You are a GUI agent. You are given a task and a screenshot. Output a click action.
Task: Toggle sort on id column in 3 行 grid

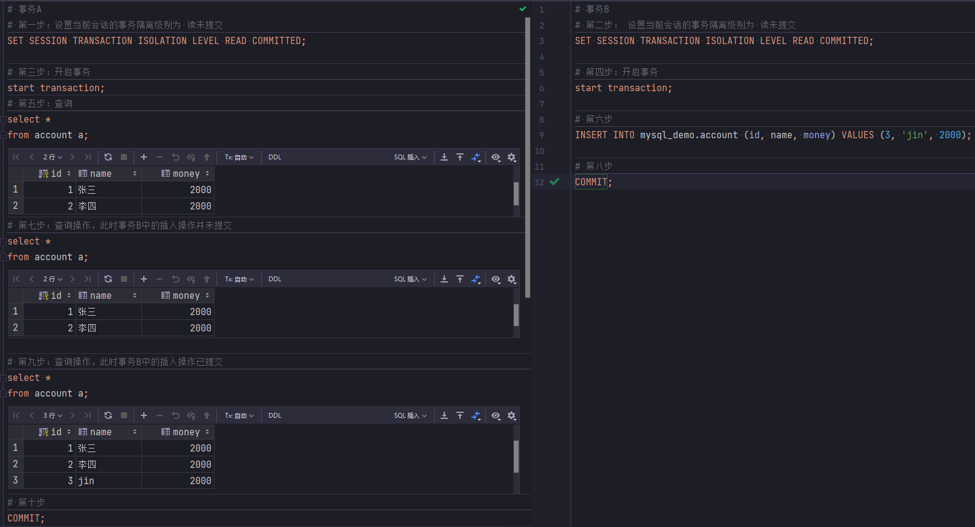69,432
